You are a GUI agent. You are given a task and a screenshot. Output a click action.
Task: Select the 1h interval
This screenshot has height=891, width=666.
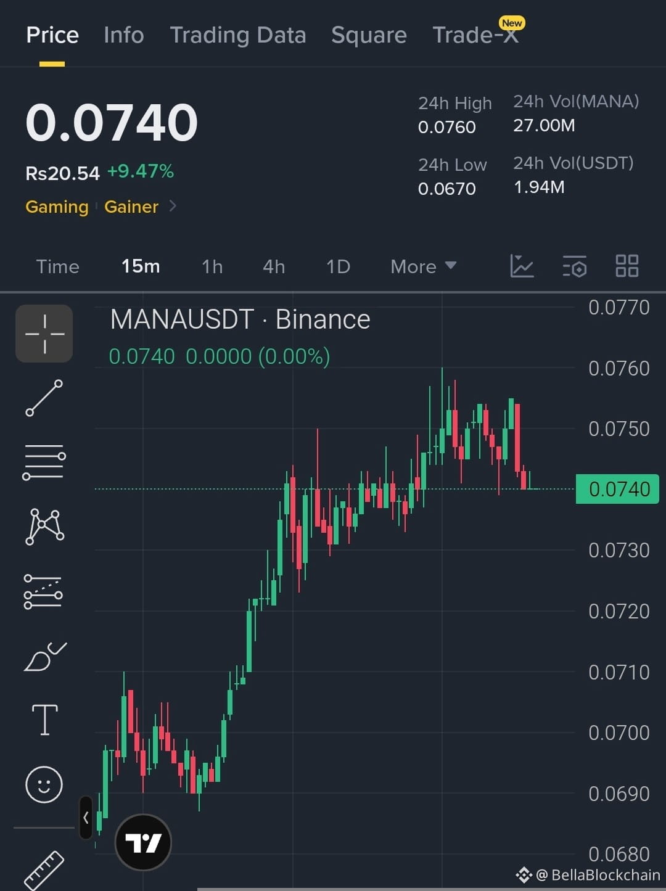click(x=212, y=266)
